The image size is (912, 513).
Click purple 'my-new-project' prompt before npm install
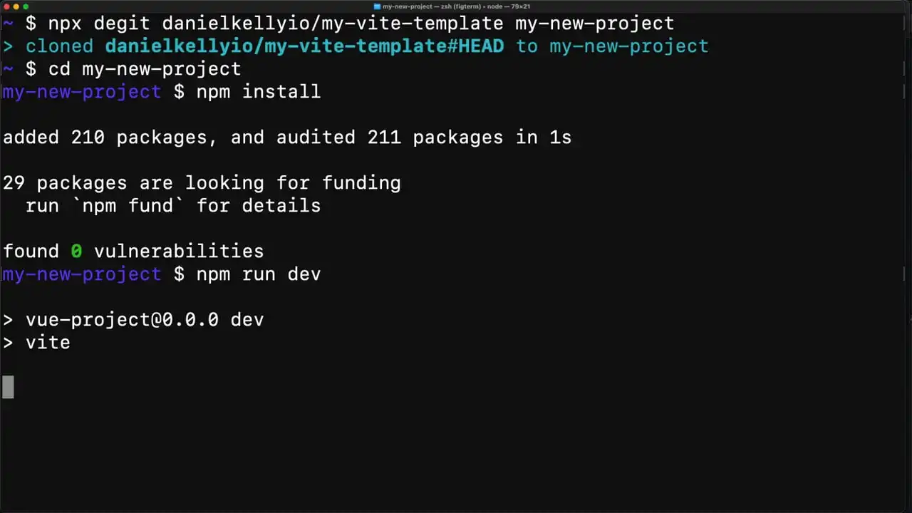82,92
